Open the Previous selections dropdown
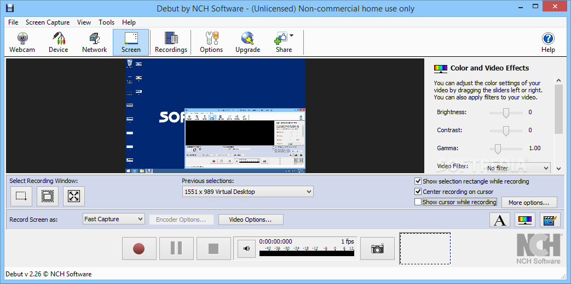The width and height of the screenshot is (571, 284). [x=247, y=191]
